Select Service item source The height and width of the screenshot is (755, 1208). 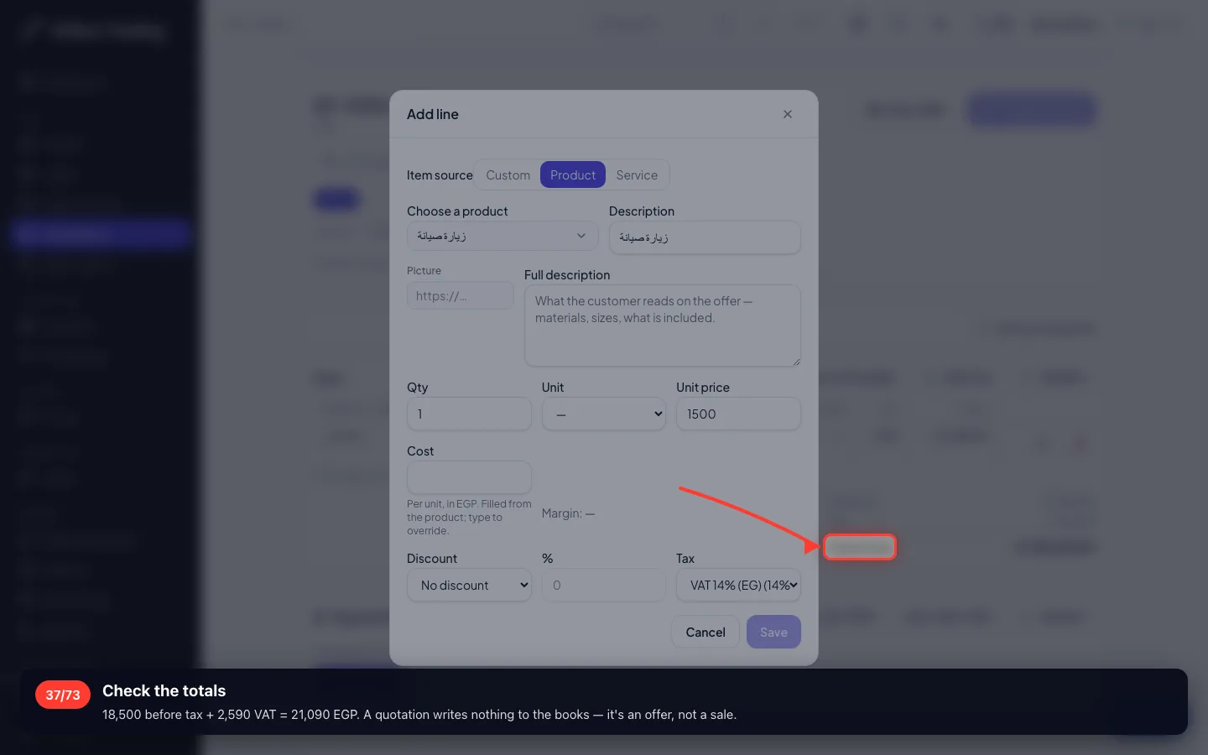click(x=637, y=174)
